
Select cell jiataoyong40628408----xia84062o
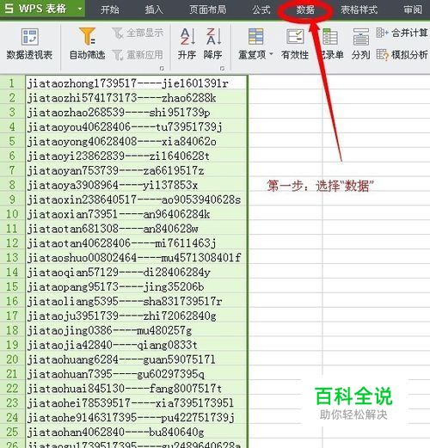point(136,141)
